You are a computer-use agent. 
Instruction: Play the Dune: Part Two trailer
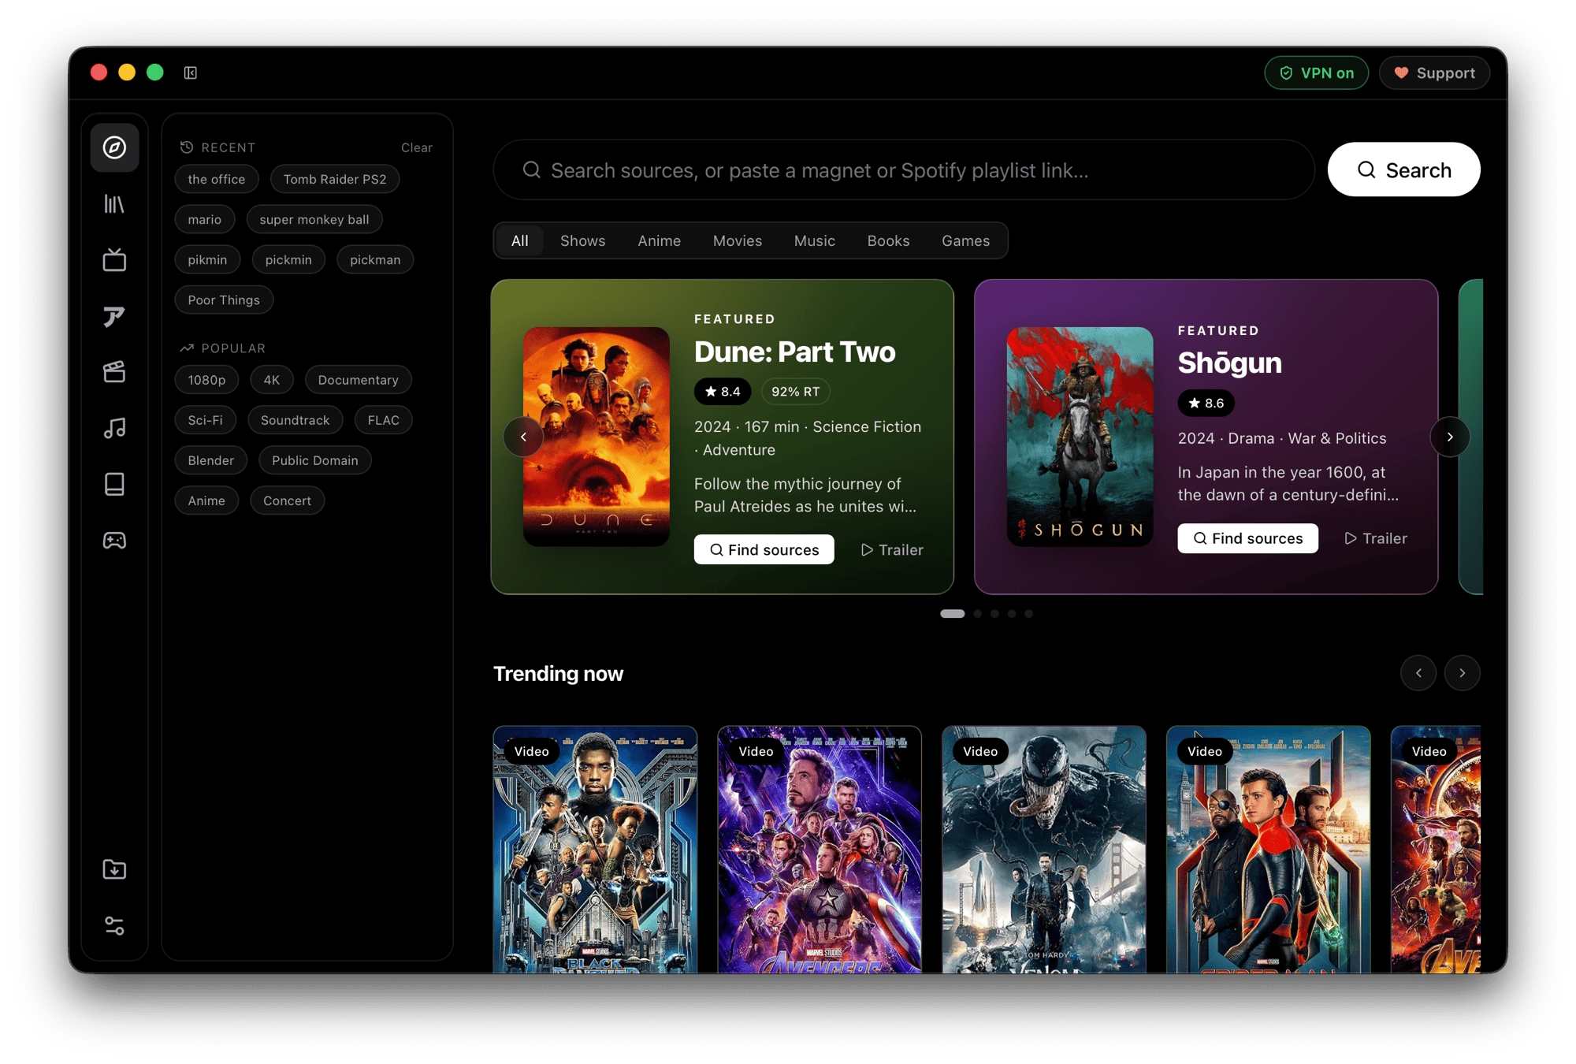[x=891, y=549]
